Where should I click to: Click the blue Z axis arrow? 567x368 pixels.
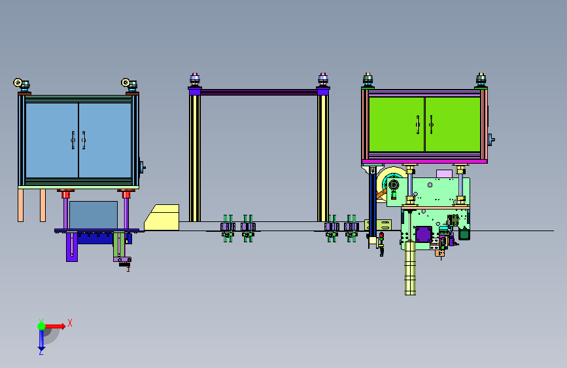coord(41,340)
